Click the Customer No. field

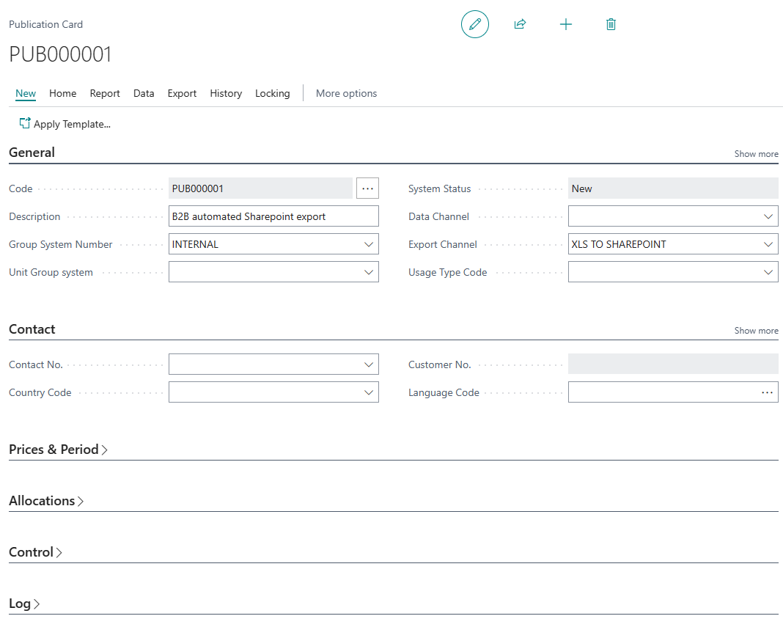(x=672, y=364)
